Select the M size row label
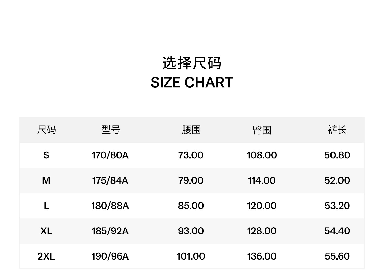 coord(46,180)
